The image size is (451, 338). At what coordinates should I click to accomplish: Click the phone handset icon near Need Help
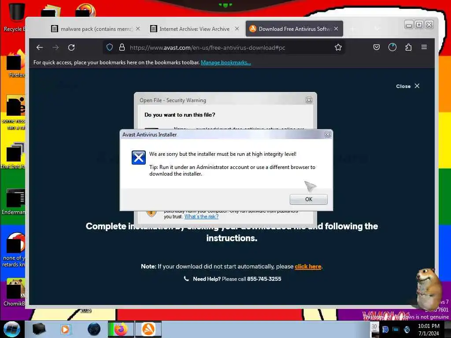click(186, 279)
